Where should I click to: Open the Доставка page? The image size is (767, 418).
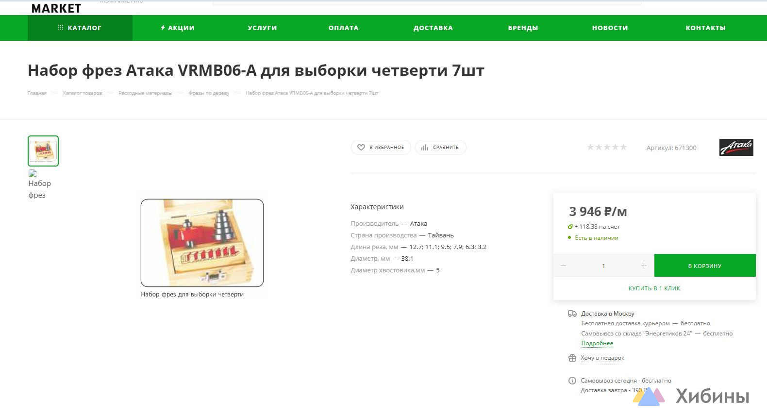point(433,28)
